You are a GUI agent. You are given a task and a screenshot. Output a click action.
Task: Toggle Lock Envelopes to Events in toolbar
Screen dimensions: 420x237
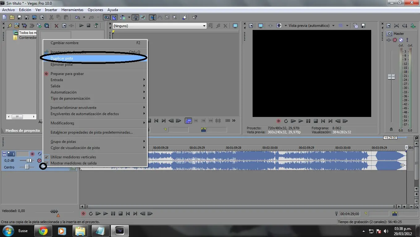tap(135, 18)
